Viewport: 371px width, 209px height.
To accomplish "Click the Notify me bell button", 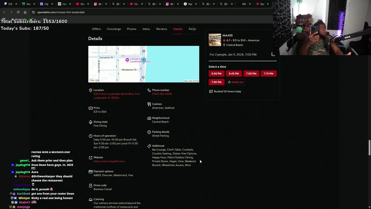I will (235, 82).
